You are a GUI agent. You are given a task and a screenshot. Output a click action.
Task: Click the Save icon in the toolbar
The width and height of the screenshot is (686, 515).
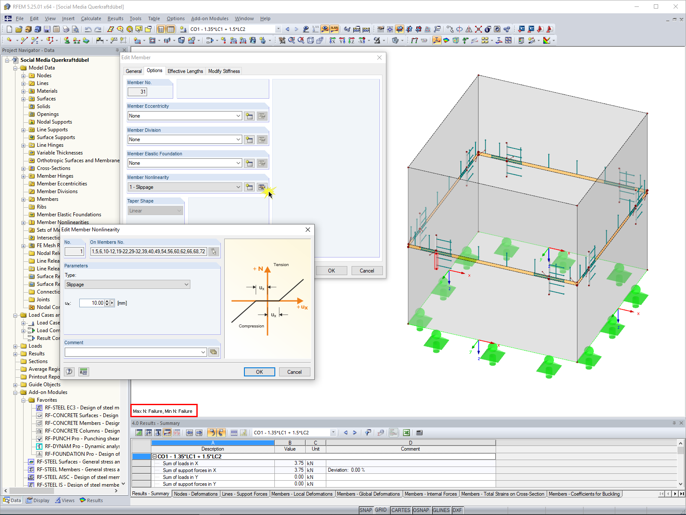tap(46, 29)
